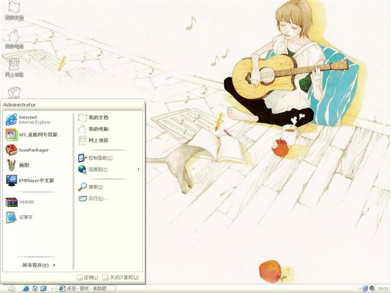391x293 pixels.
Task: Select the recycle bin desktop icon
Action: click(14, 93)
